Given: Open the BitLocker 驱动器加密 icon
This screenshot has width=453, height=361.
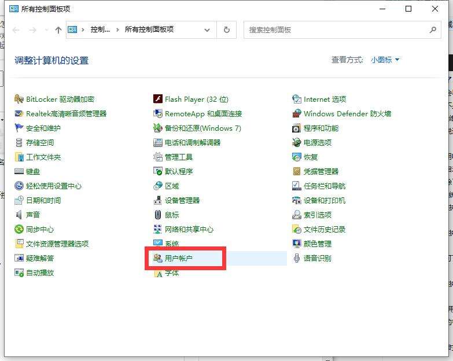Looking at the screenshot, I should (19, 99).
